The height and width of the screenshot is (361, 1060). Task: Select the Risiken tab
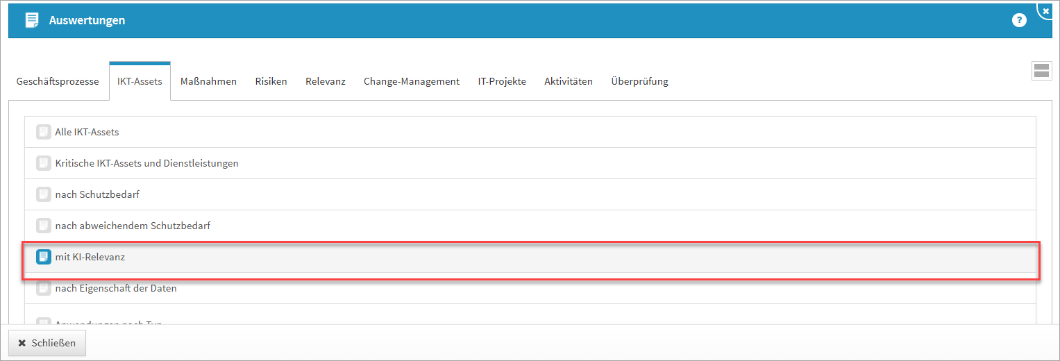click(271, 81)
